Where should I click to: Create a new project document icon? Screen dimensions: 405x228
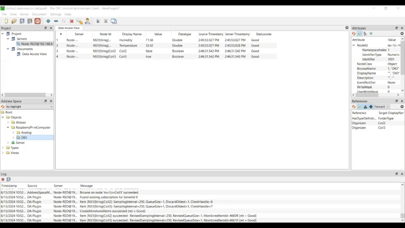click(6, 21)
